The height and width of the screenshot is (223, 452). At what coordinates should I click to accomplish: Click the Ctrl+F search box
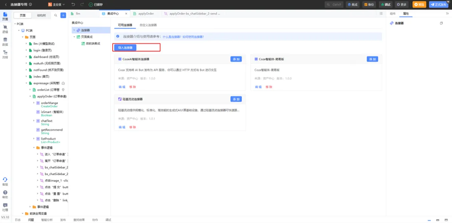coord(334,5)
